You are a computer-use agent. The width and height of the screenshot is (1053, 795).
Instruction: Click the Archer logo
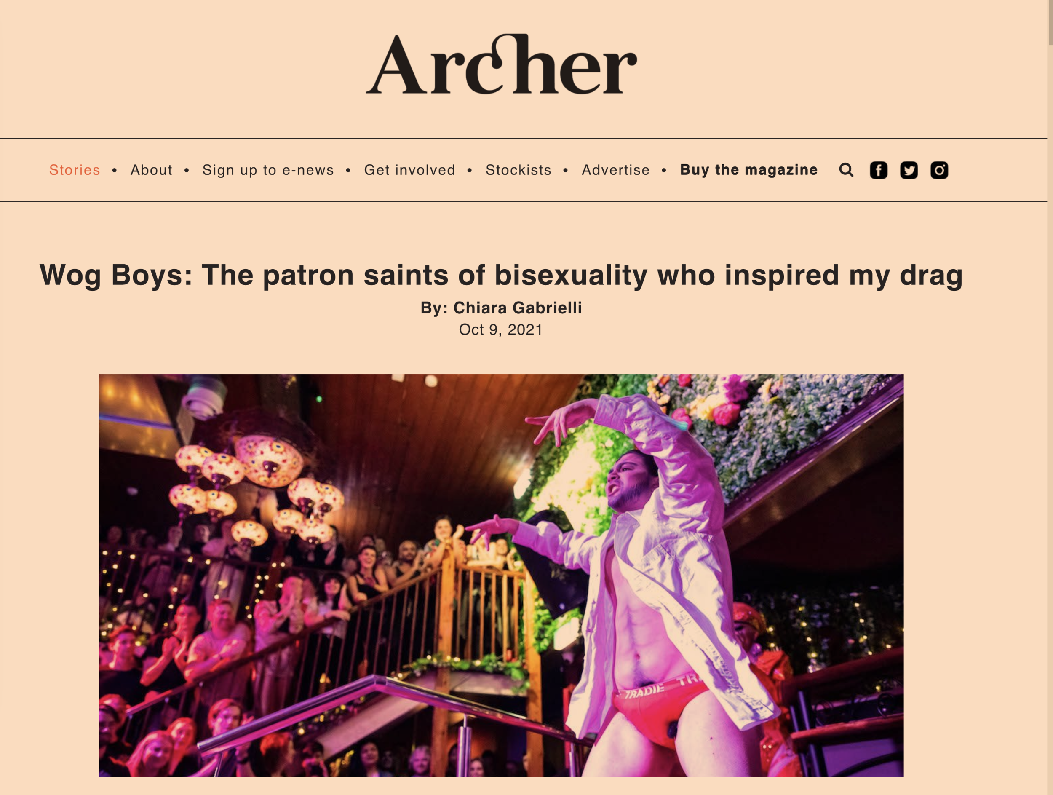coord(501,64)
